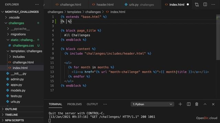This screenshot has width=220, height=123.
Task: Close the terminal panel
Action: pos(213,104)
